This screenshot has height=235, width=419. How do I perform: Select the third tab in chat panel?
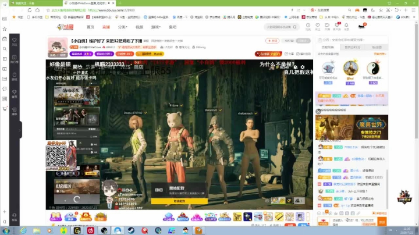377,47
